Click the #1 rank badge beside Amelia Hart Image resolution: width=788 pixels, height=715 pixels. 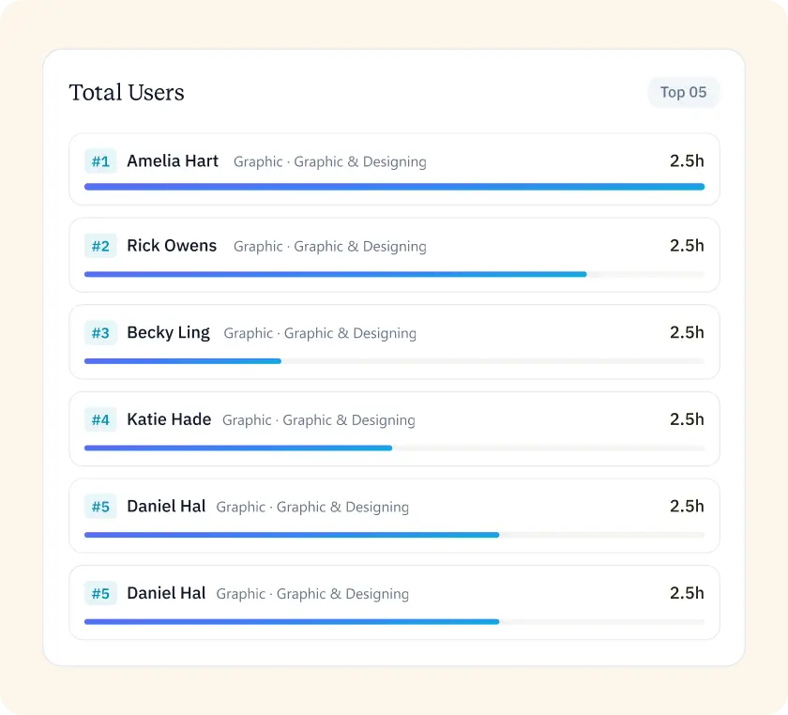click(100, 161)
